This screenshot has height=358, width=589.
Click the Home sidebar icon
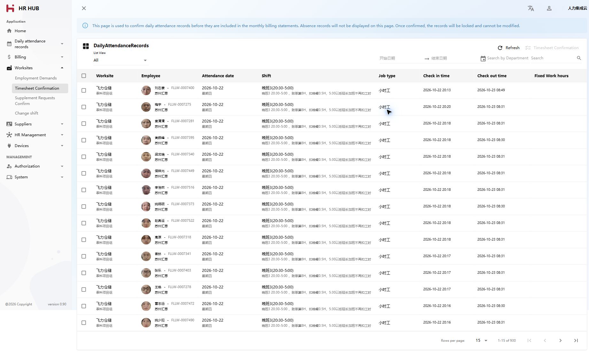(x=9, y=31)
